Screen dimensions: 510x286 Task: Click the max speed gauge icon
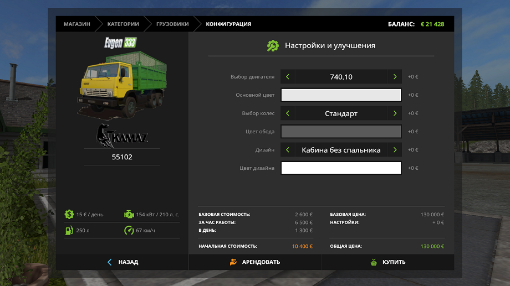coord(129,230)
